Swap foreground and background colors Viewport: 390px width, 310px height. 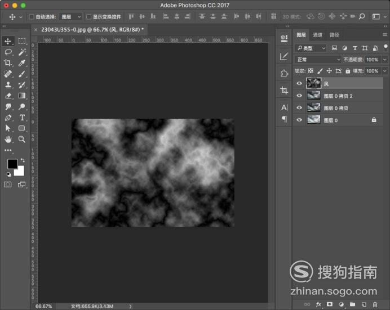tap(23, 160)
